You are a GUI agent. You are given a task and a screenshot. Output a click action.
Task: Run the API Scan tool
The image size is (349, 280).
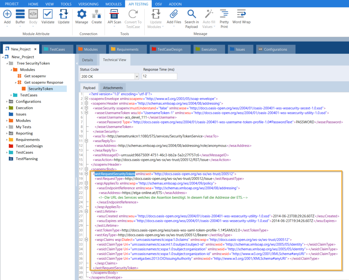114,14
